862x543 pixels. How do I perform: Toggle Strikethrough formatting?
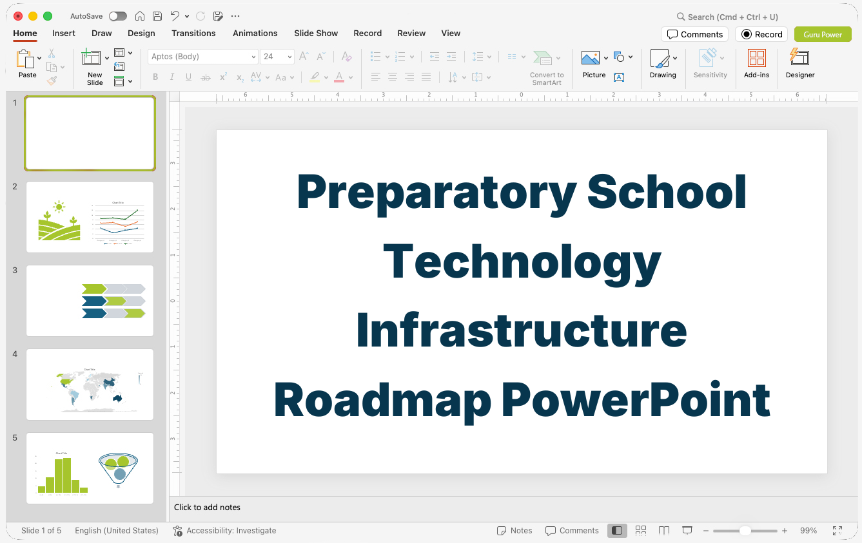[x=206, y=77]
